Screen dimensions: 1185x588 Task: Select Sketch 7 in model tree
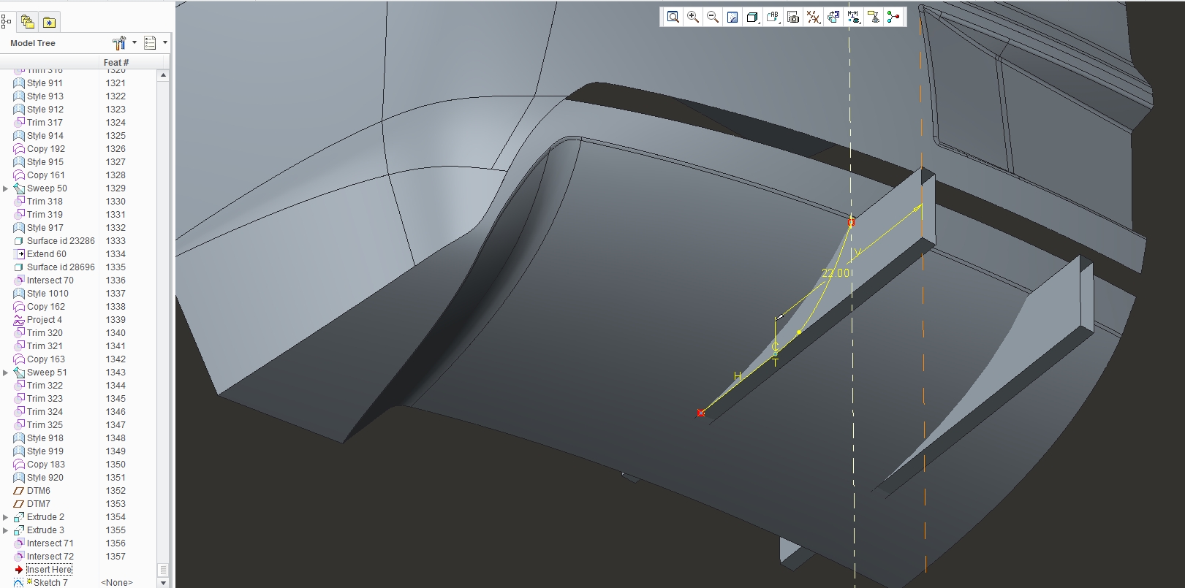tap(50, 583)
